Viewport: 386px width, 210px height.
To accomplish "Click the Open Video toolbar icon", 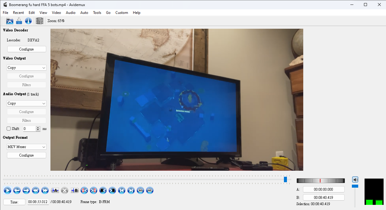I will coord(10,21).
